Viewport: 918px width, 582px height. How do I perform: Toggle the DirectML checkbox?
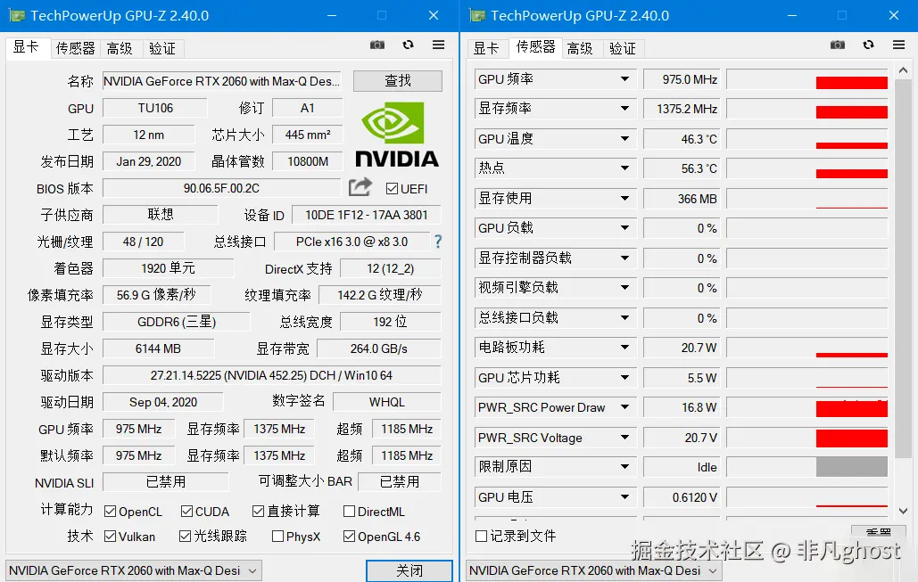click(349, 512)
